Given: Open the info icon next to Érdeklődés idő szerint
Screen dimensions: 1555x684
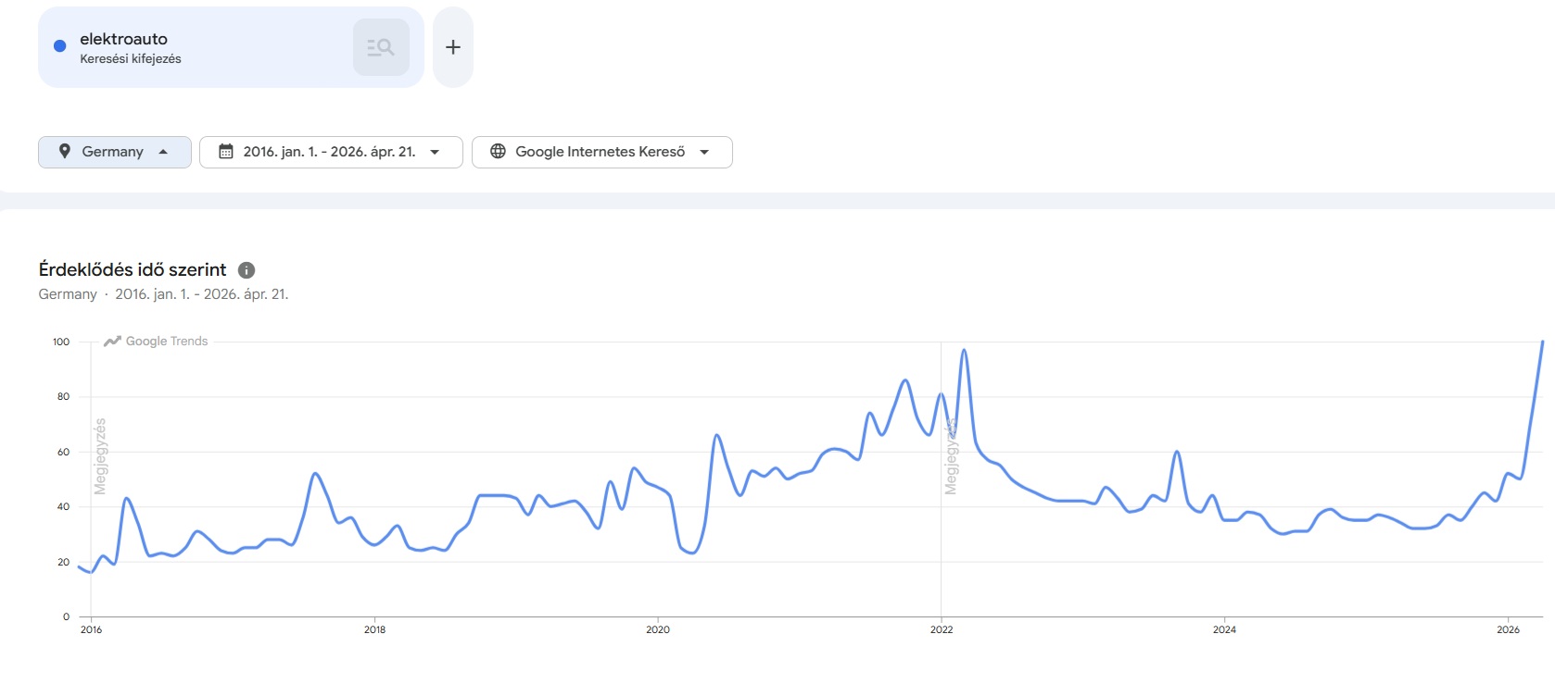Looking at the screenshot, I should (247, 270).
